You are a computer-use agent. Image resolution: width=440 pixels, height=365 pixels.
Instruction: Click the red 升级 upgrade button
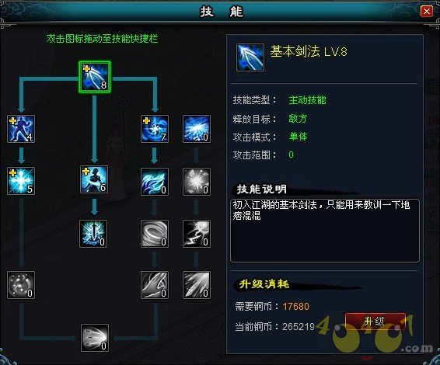click(375, 321)
